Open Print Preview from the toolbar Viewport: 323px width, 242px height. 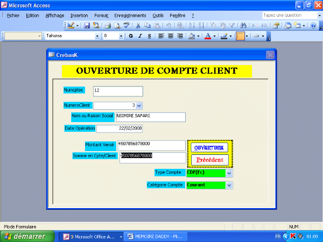(117, 25)
